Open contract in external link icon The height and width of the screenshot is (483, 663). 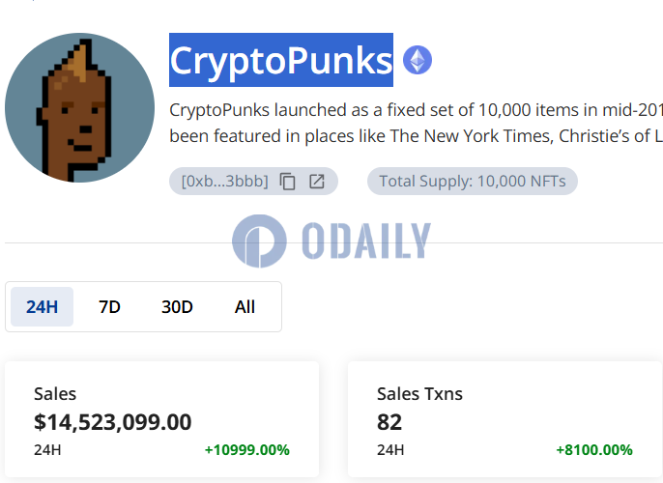pos(317,182)
